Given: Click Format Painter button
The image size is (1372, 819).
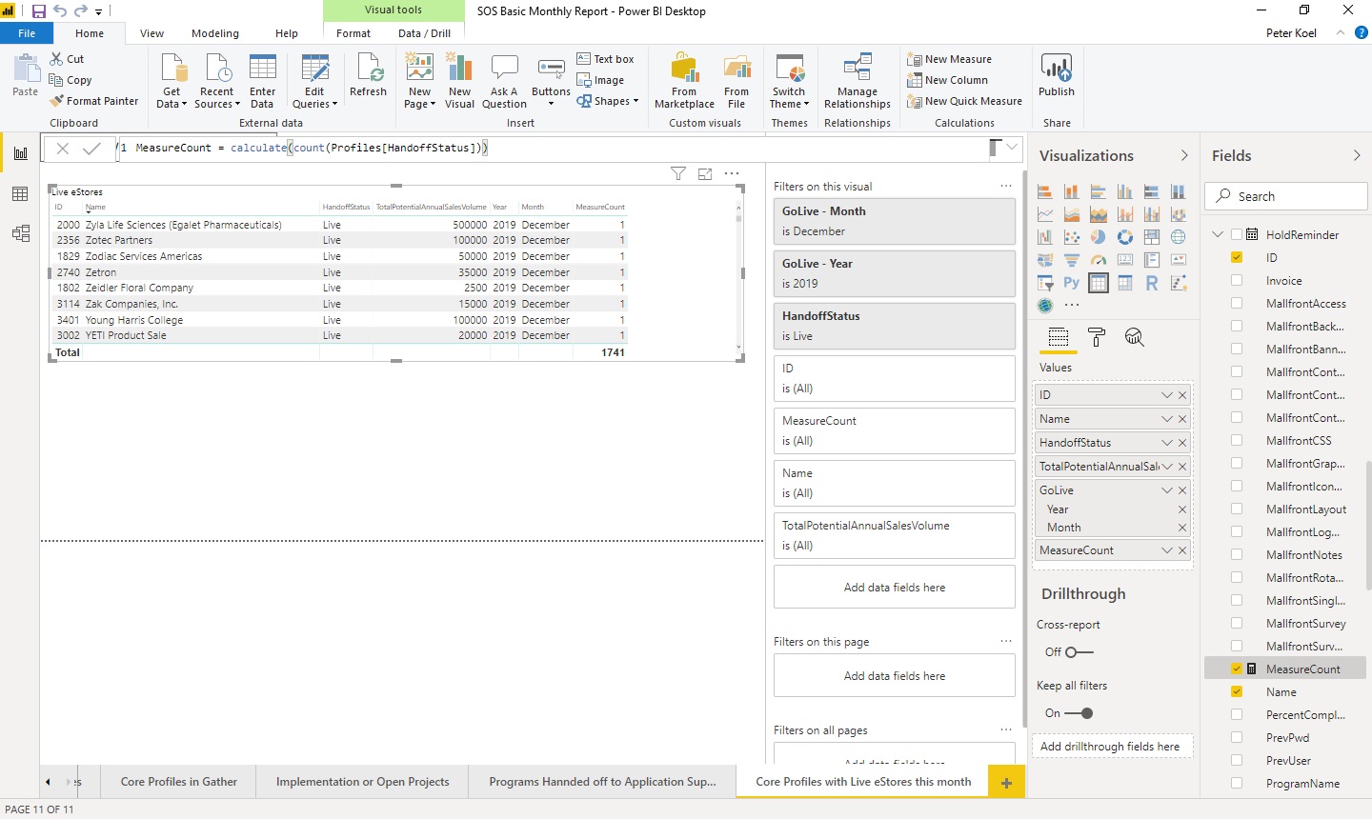Looking at the screenshot, I should coord(94,101).
